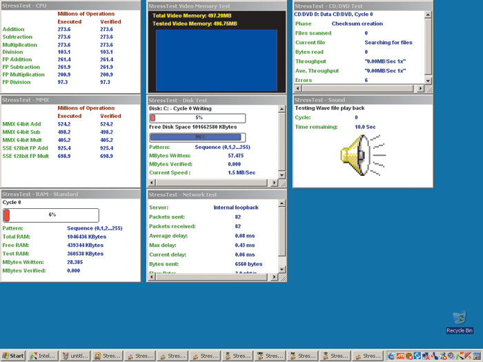Click the 'MMX 64bit Mult' row label
The width and height of the screenshot is (483, 362).
pyautogui.click(x=22, y=140)
